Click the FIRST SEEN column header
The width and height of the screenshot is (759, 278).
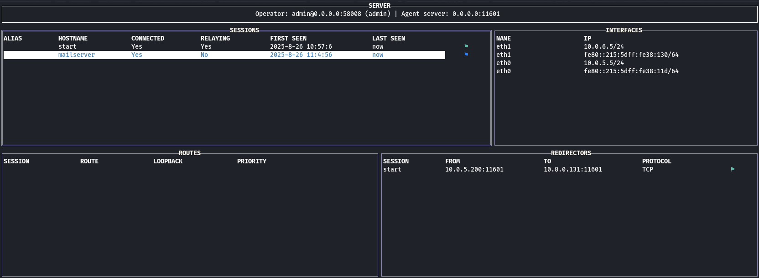pyautogui.click(x=288, y=39)
